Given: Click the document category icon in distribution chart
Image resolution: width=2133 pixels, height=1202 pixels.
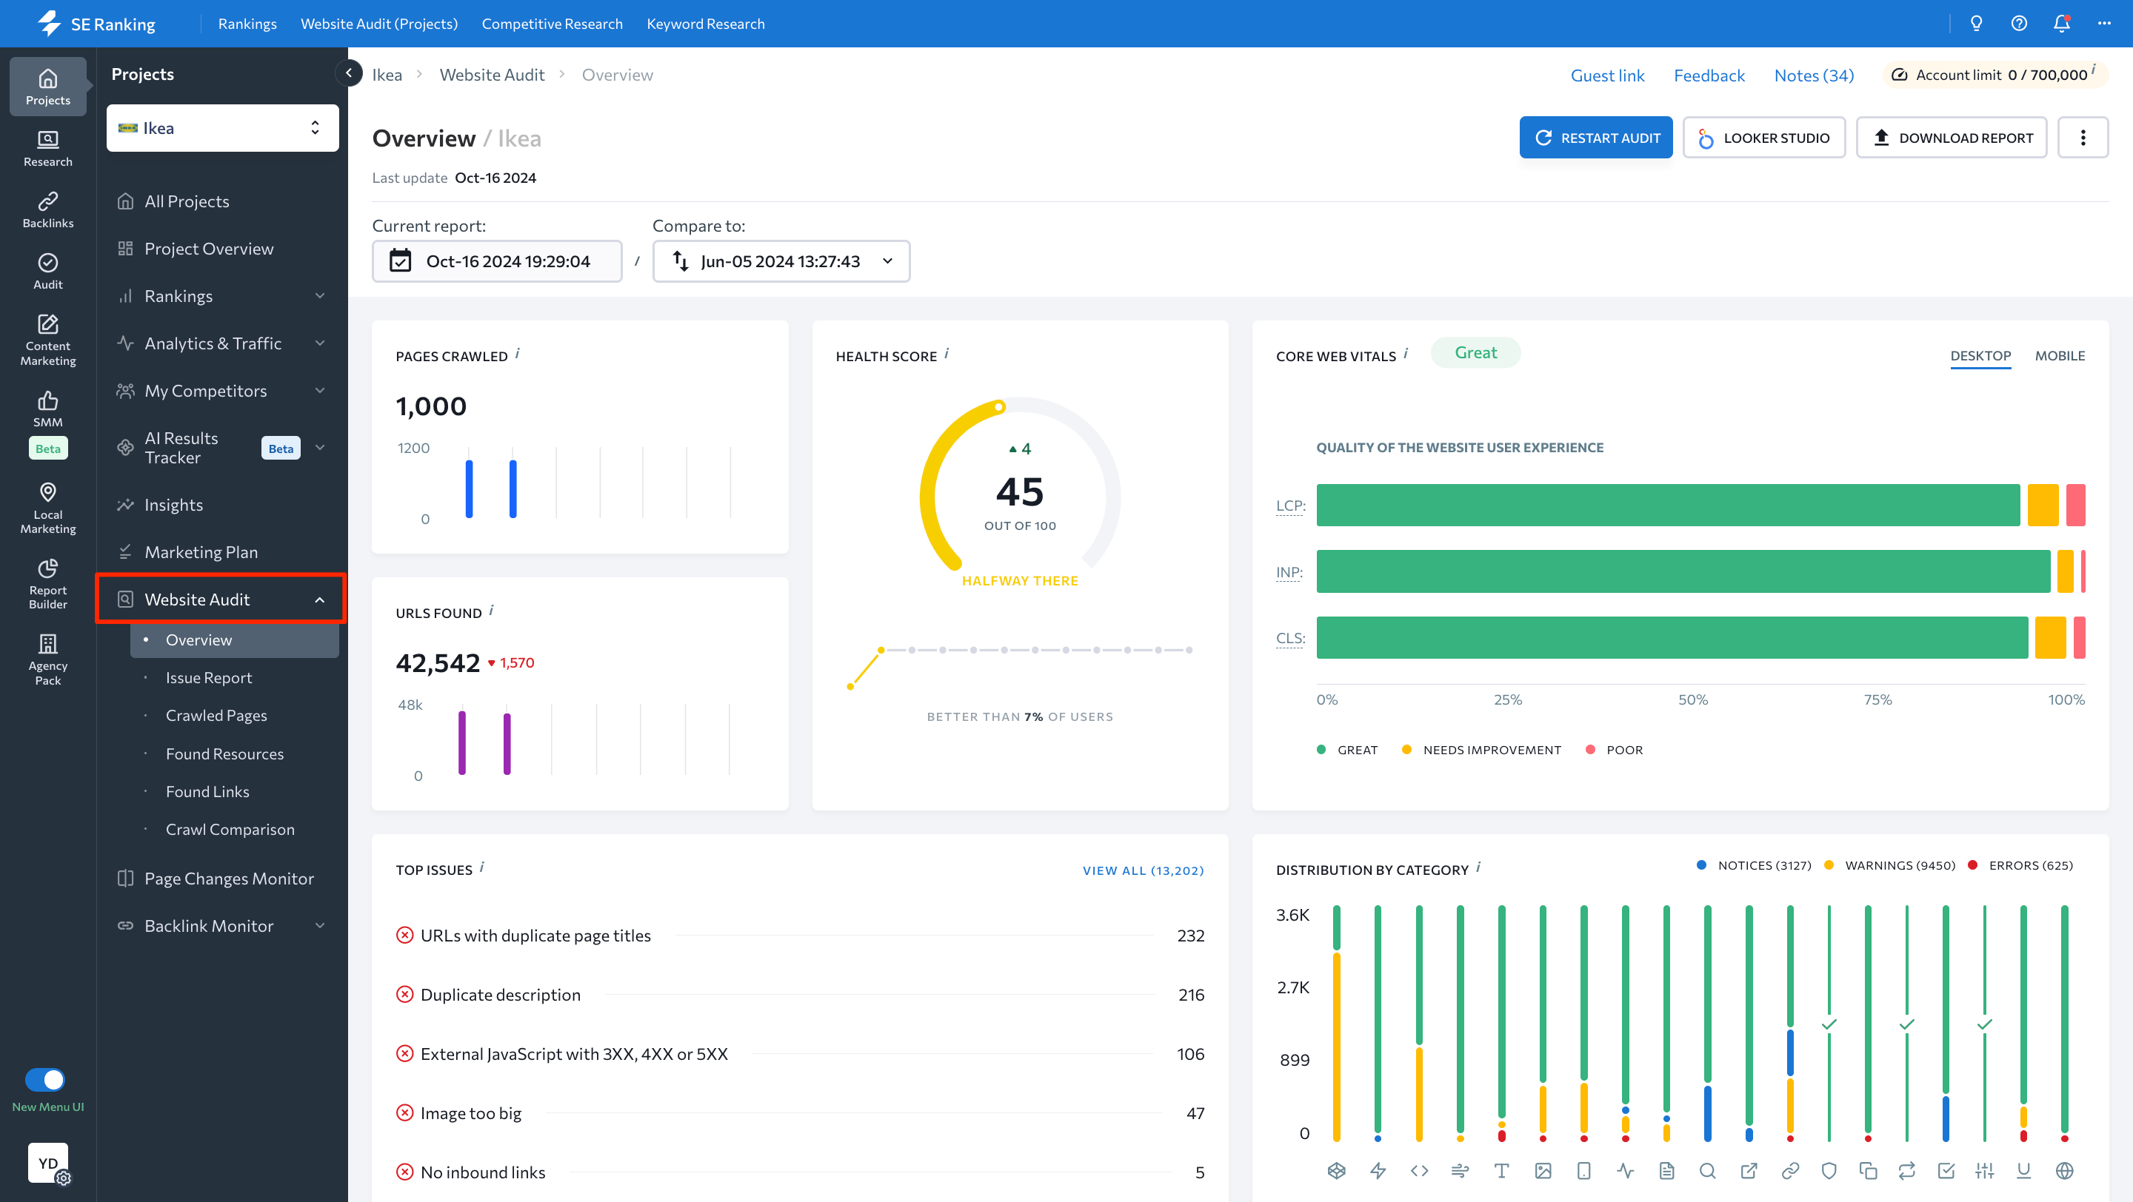Looking at the screenshot, I should (x=1667, y=1171).
